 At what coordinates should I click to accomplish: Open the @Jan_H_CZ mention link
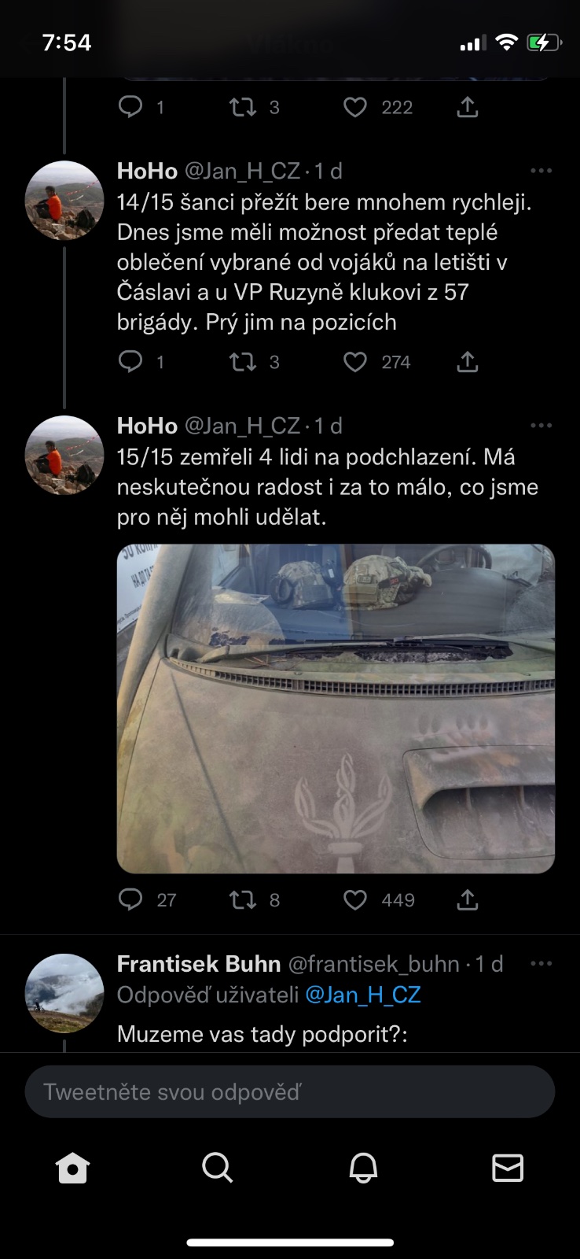[x=363, y=995]
